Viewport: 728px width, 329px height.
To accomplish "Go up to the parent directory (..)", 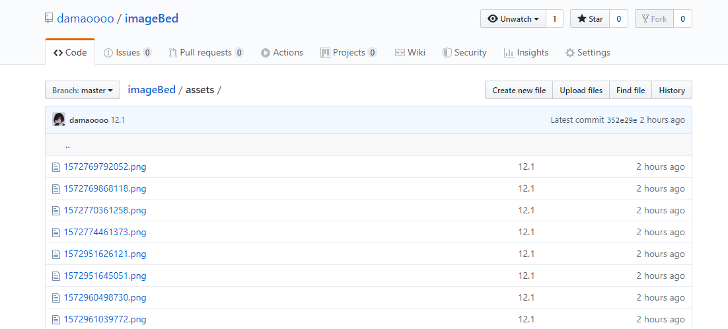I will (x=68, y=145).
